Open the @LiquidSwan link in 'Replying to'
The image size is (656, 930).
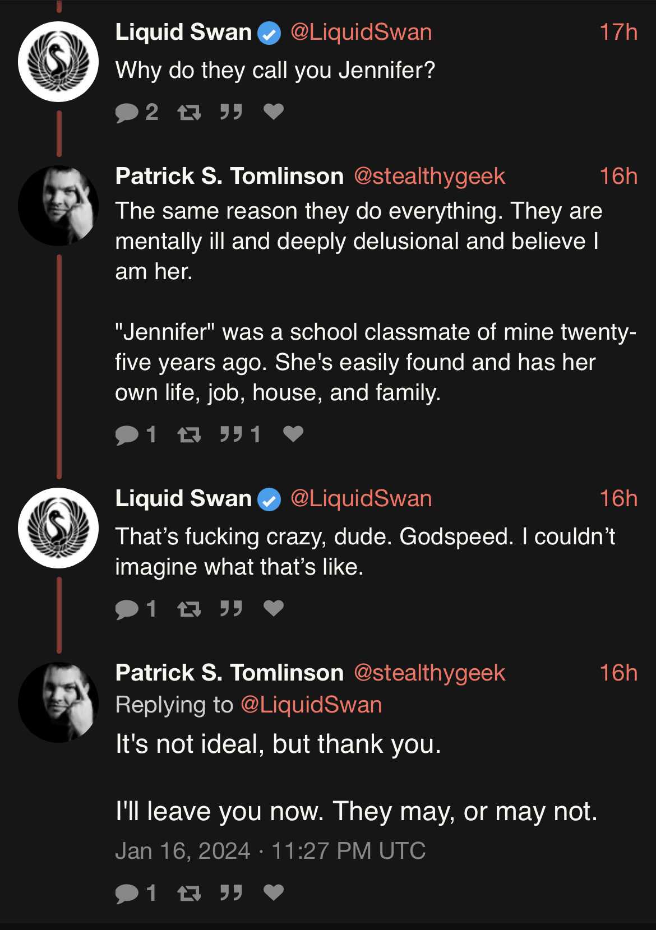pyautogui.click(x=311, y=705)
